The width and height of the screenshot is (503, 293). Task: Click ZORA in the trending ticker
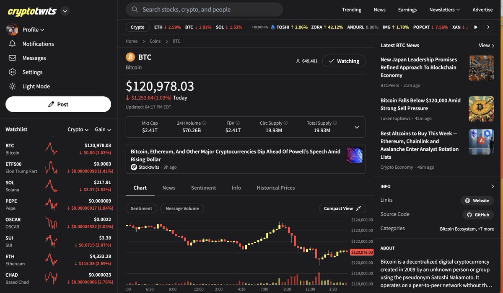pos(327,27)
